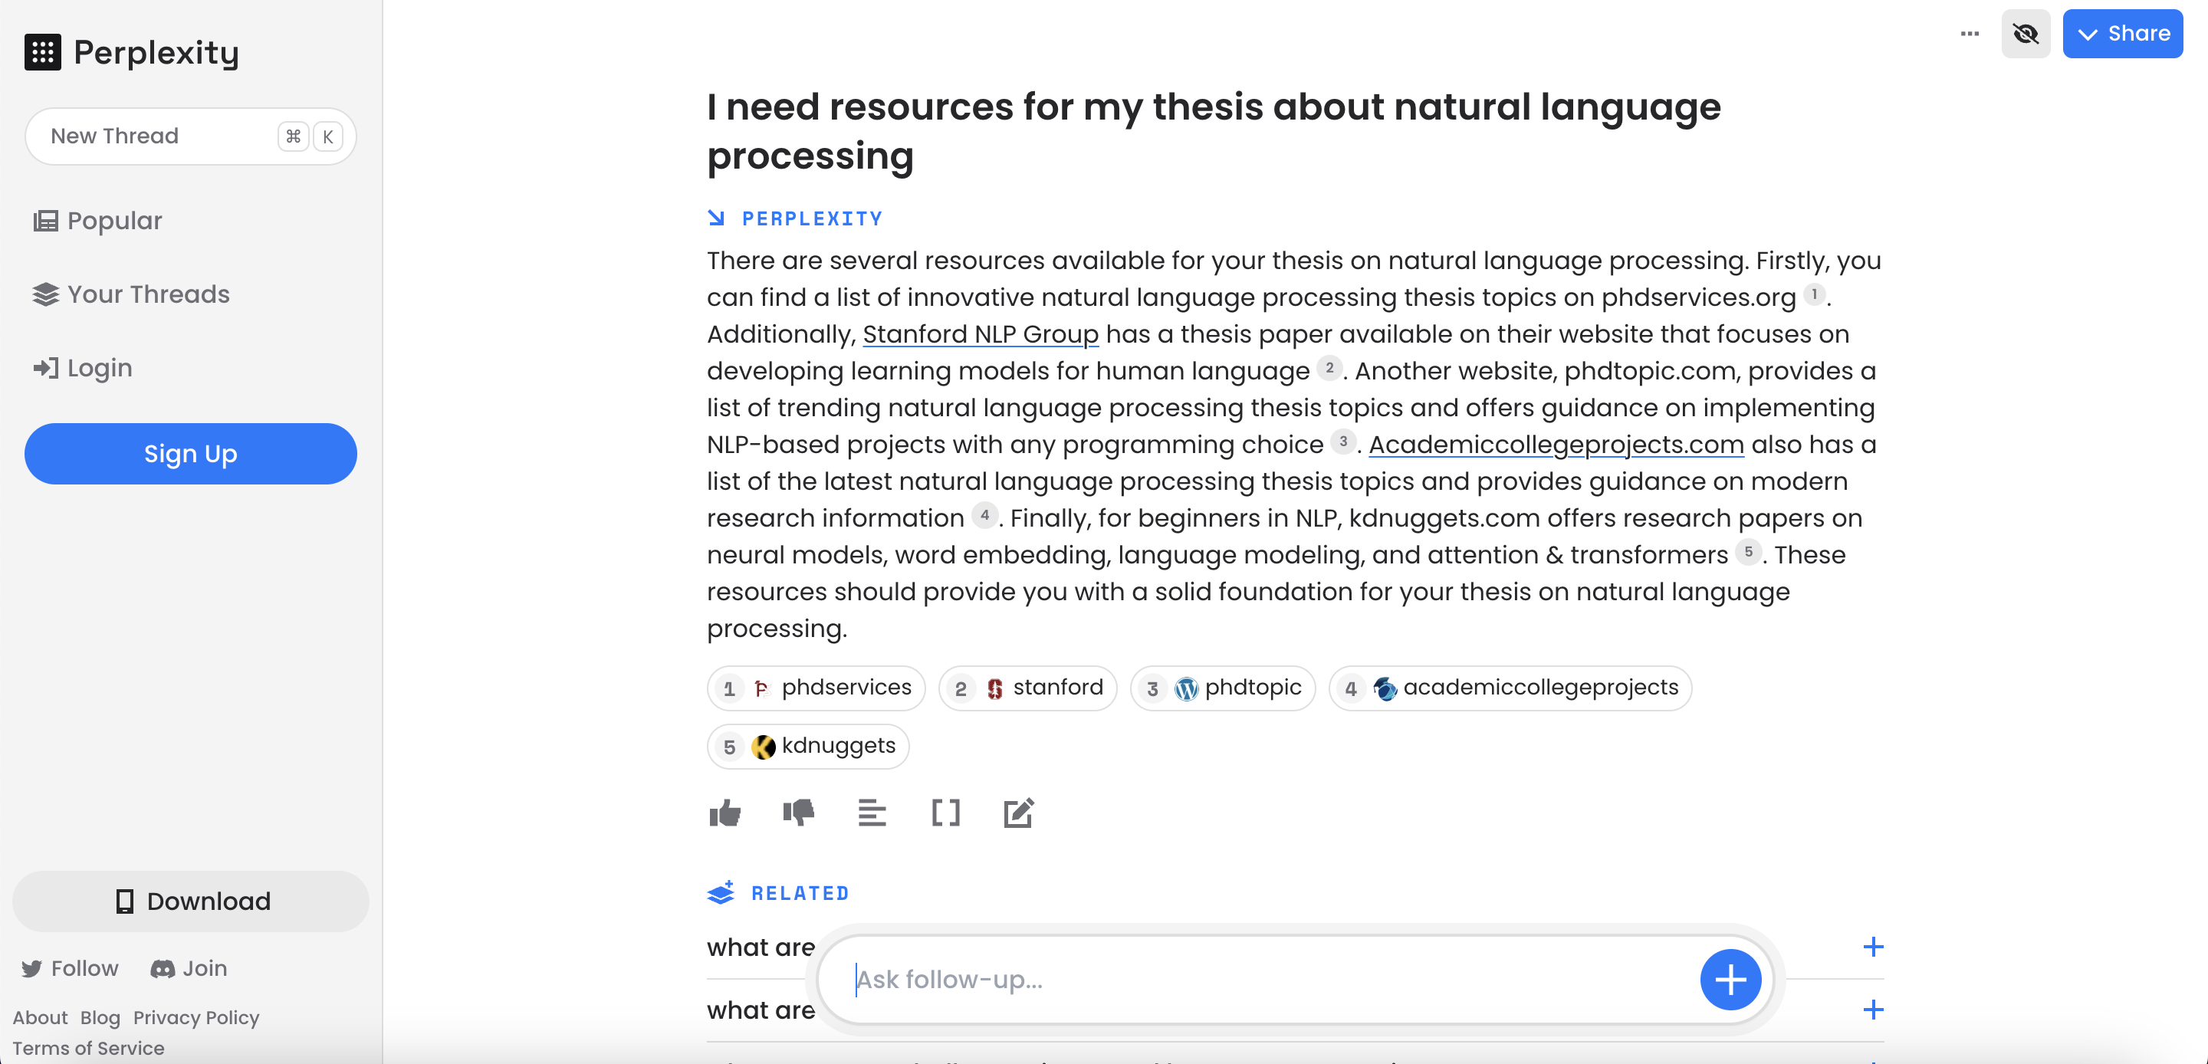Viewport: 2208px width, 1064px height.
Task: Expand the first related question plus
Action: 1873,947
